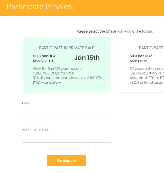
Task: Click the Jan 15th date text
Action: (x=87, y=58)
